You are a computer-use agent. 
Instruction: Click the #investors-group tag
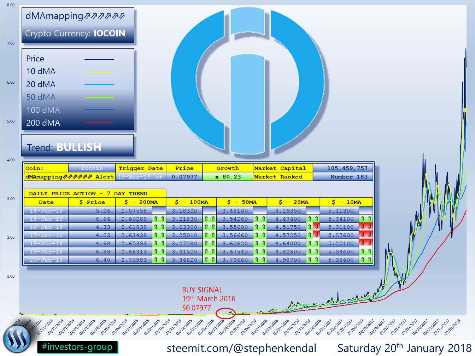click(77, 347)
